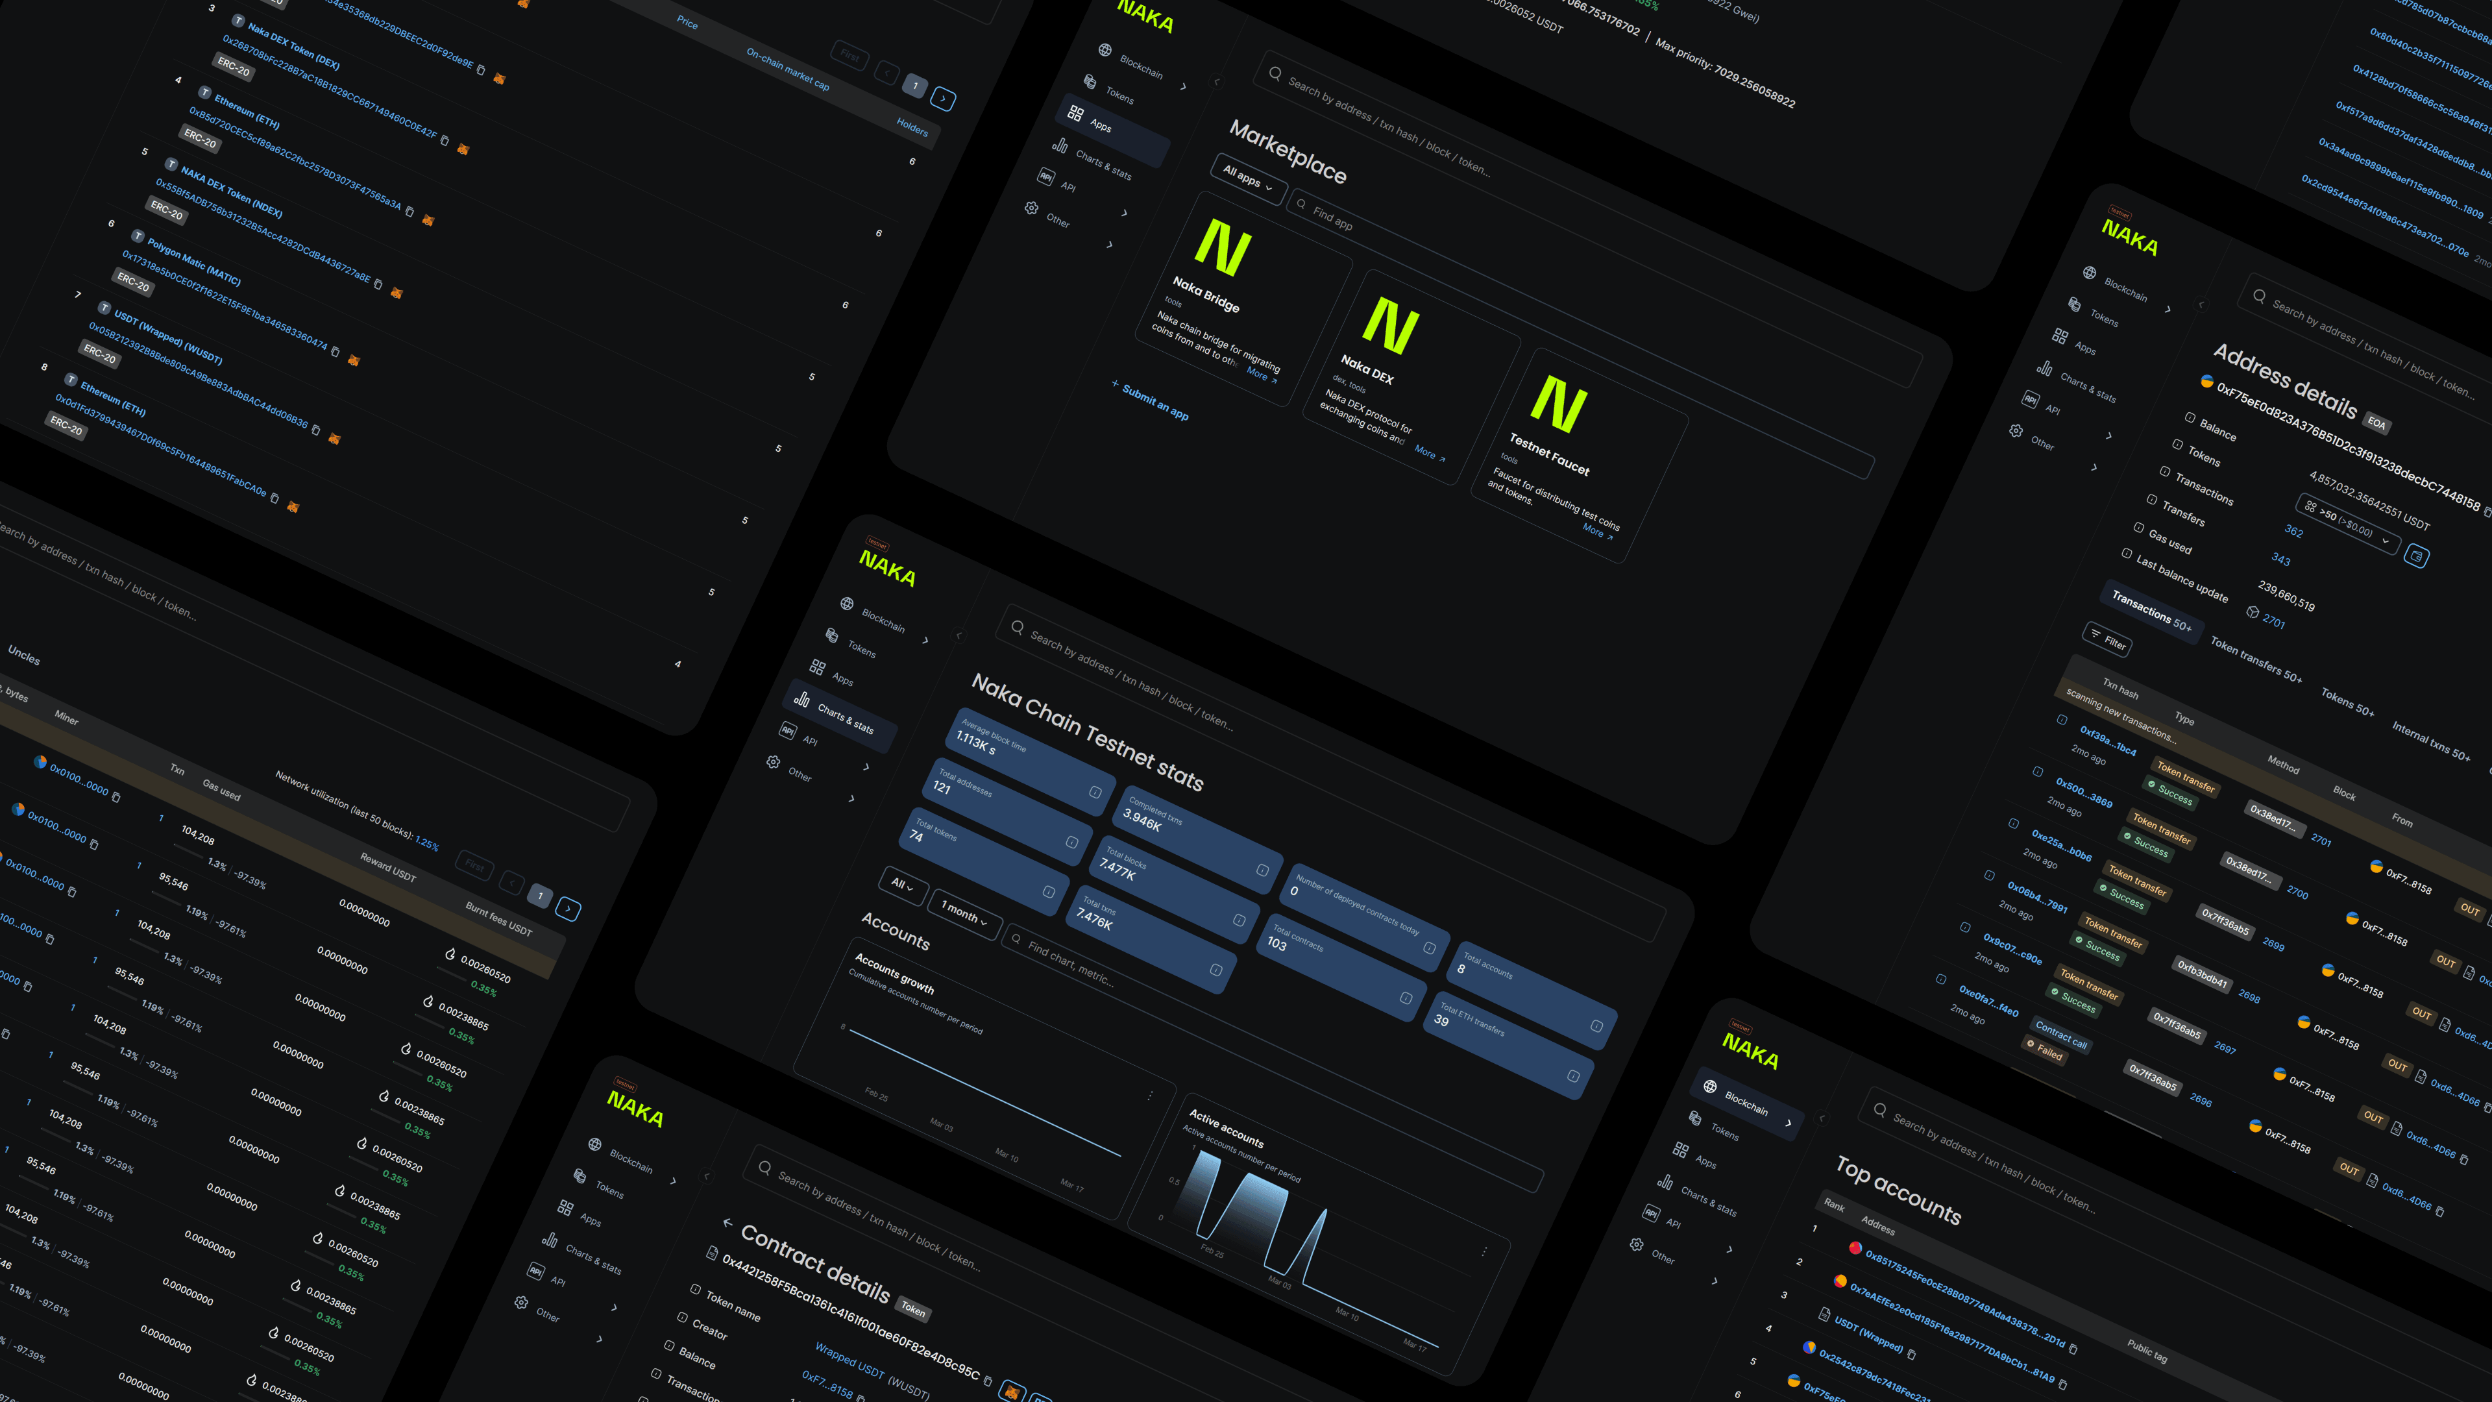Click 362 transactions count link in Address details
2492x1402 pixels.
tap(2293, 530)
